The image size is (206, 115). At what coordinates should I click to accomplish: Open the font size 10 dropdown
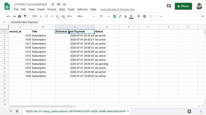104,16
